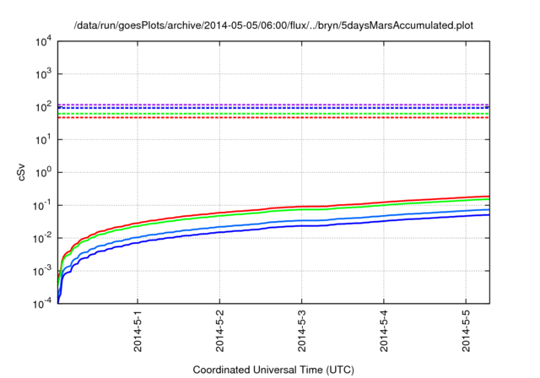This screenshot has width=540, height=378.
Task: Click the 10^0 y-axis tick label
Action: (42, 172)
